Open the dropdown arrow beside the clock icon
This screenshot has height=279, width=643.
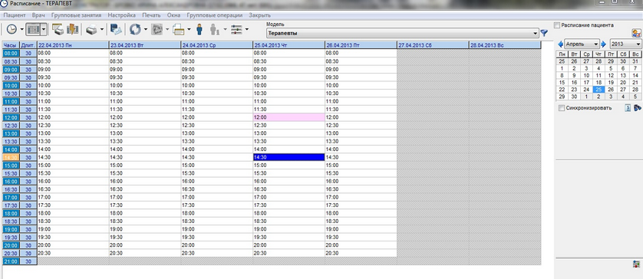[x=21, y=30]
